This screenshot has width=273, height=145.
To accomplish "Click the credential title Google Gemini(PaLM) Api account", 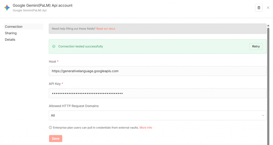I will coord(42,5).
